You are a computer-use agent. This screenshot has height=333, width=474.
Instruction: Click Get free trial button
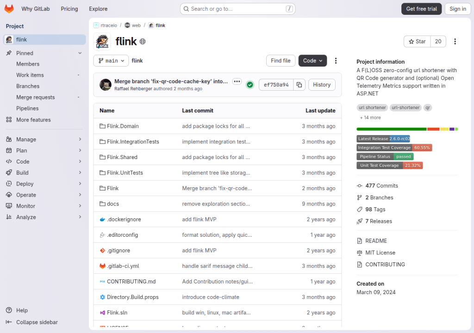[421, 9]
